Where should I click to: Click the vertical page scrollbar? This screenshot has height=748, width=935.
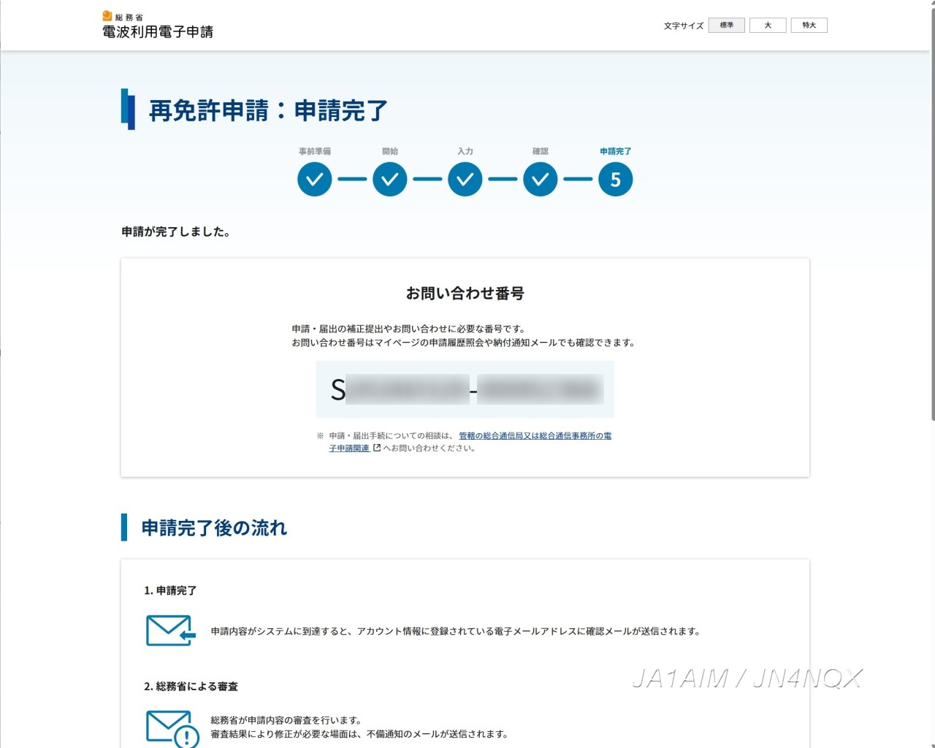pos(932,219)
